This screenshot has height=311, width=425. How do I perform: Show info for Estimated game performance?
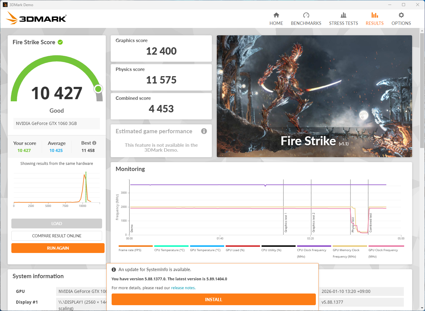coord(204,131)
